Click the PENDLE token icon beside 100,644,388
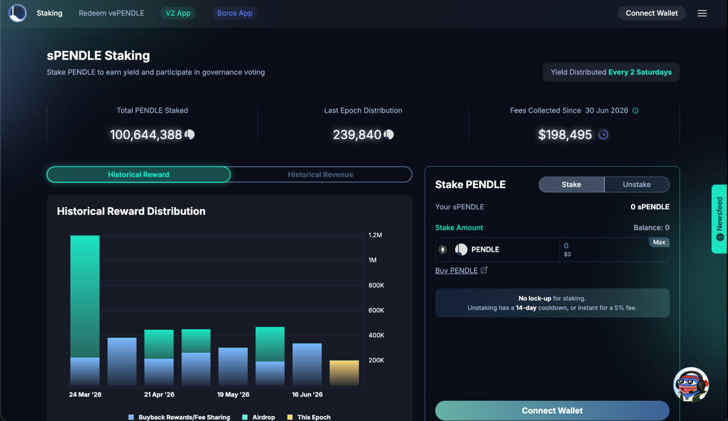 click(x=190, y=135)
